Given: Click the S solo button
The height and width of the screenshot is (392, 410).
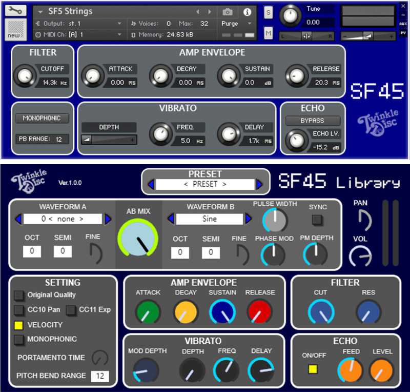Looking at the screenshot, I should (x=269, y=13).
